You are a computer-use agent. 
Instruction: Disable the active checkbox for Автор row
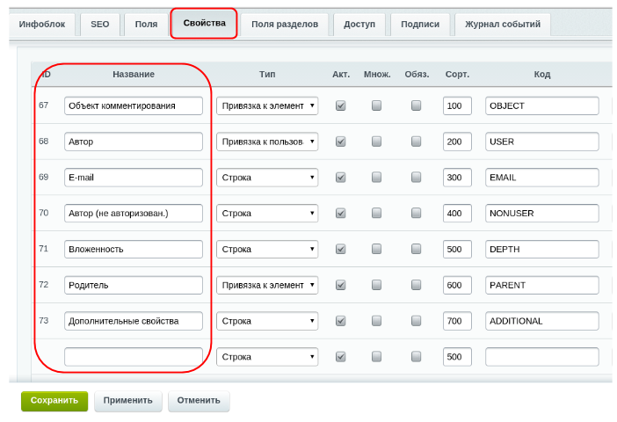click(x=341, y=142)
